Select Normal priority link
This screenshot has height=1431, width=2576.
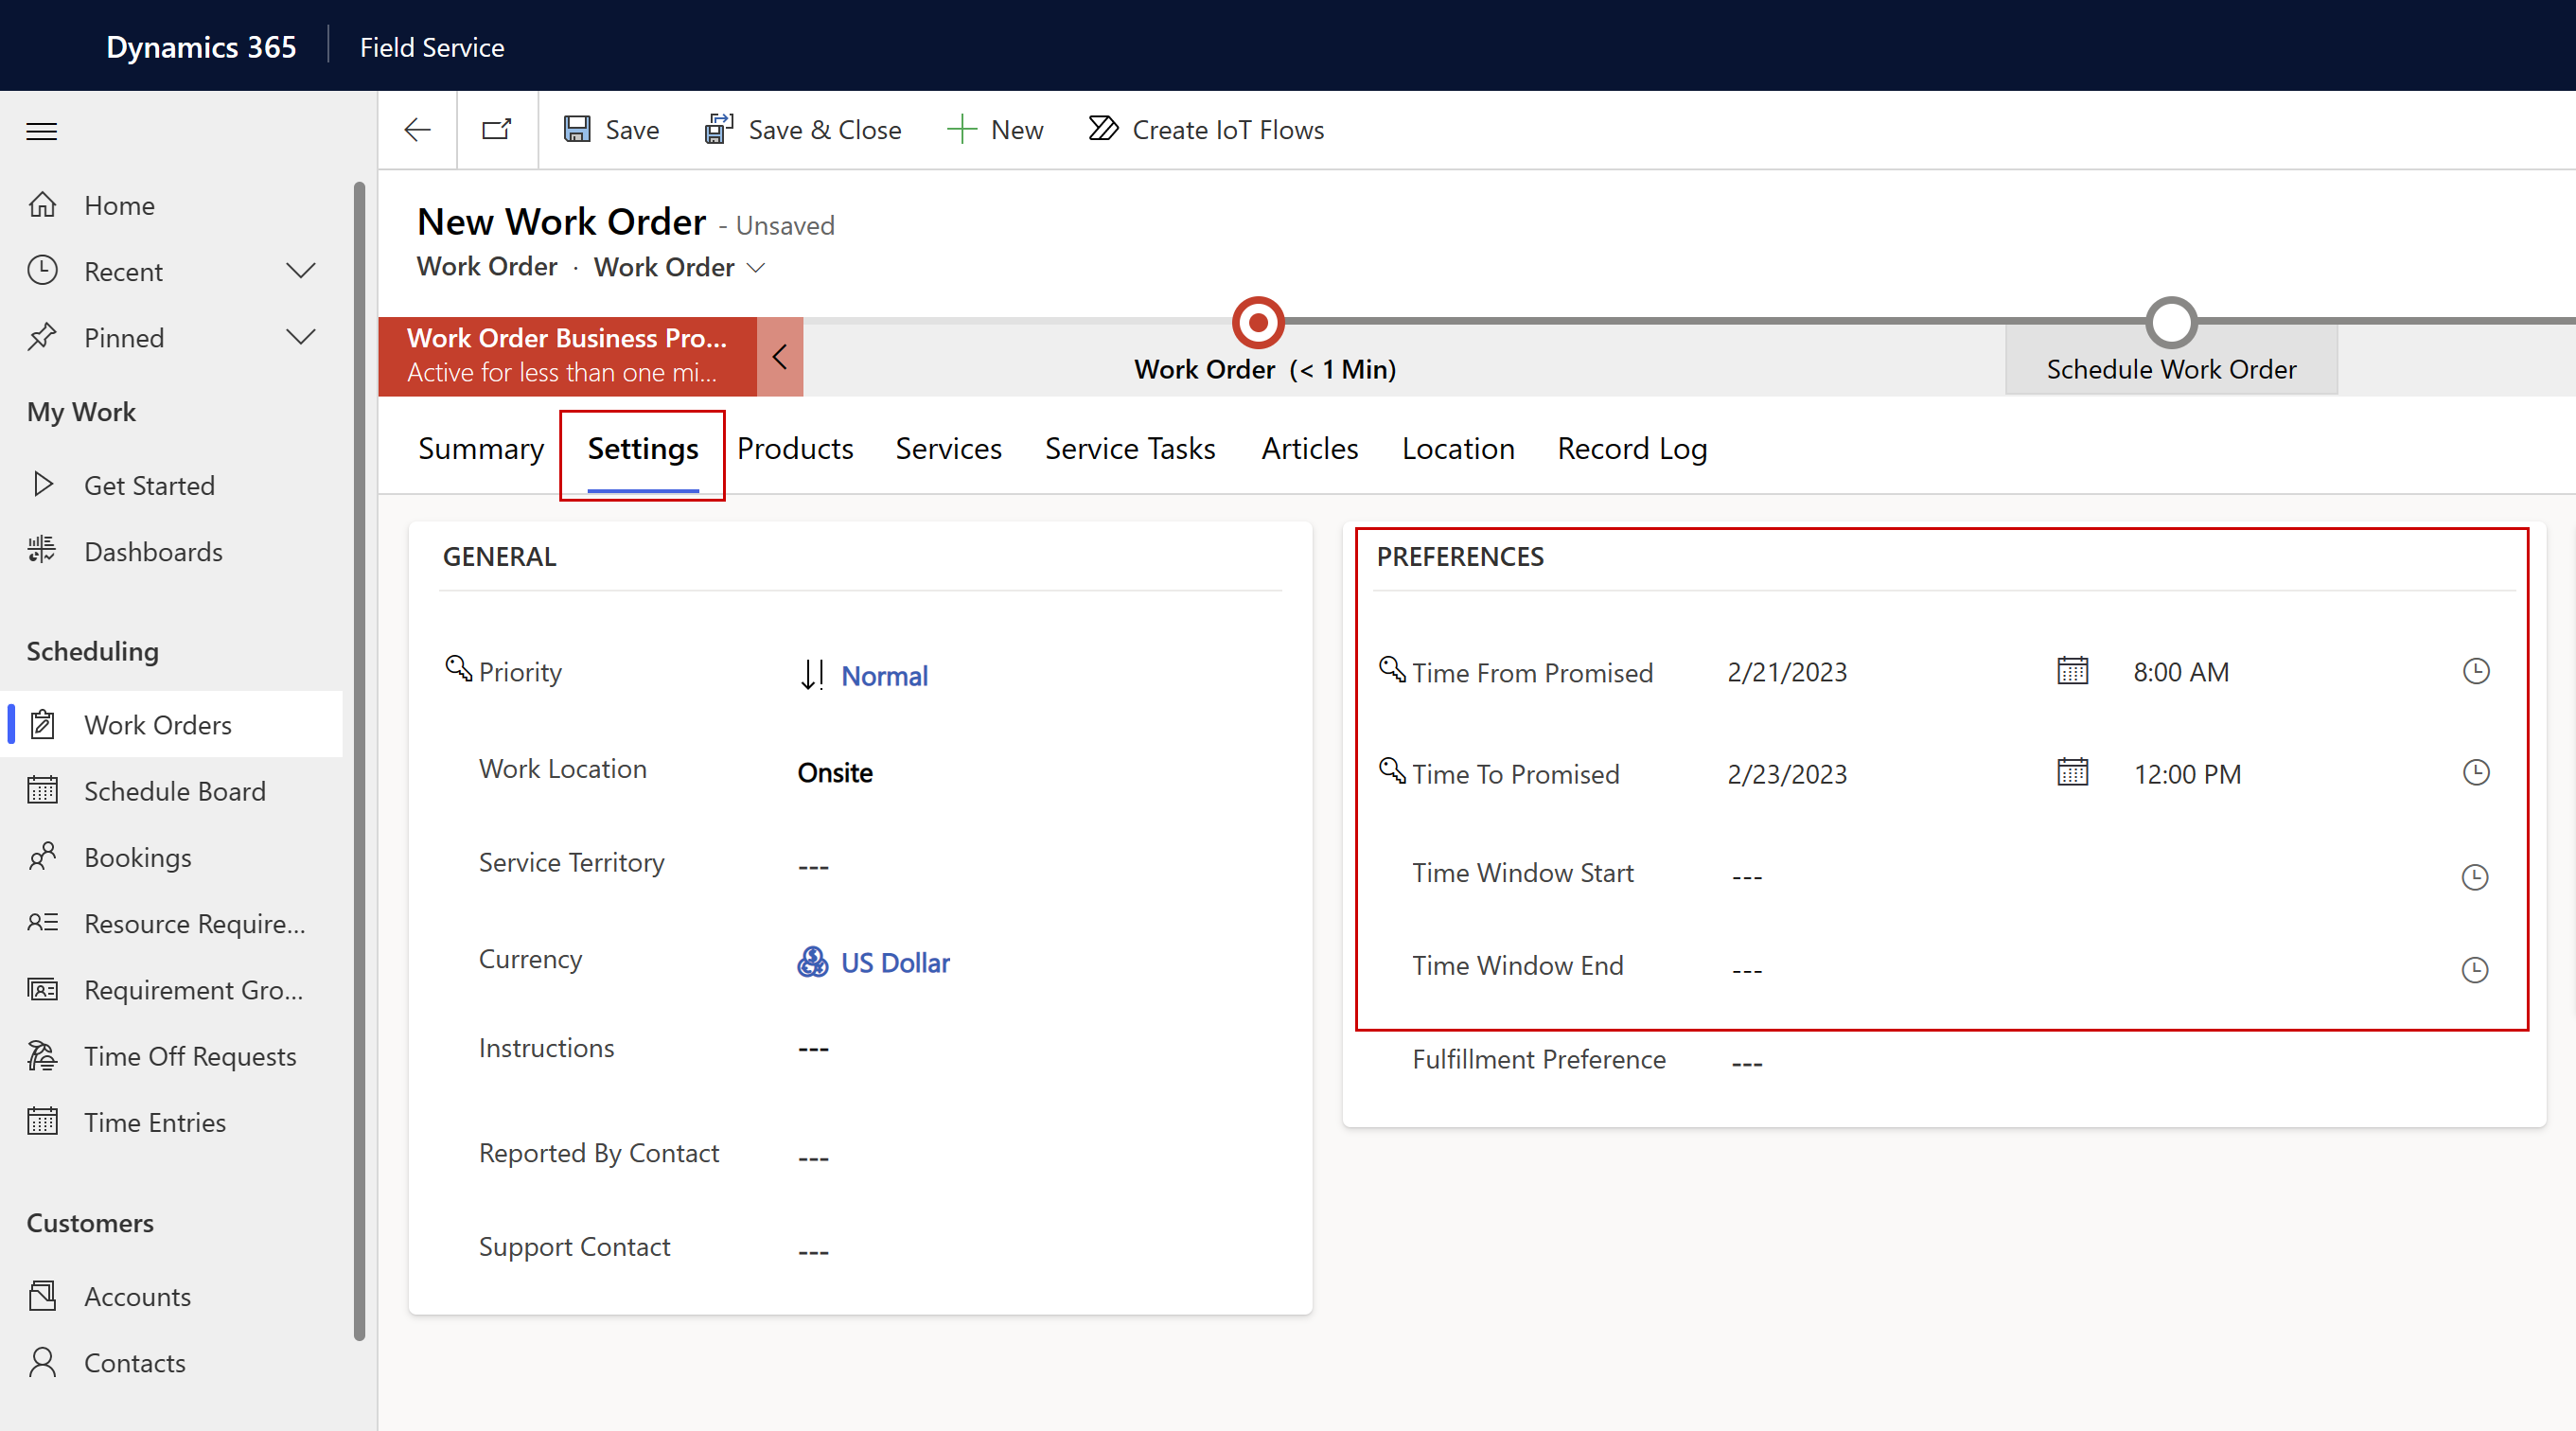pyautogui.click(x=883, y=675)
